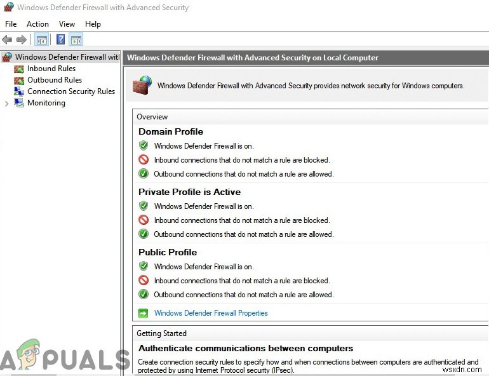
Task: Click Public Profile inbound connections blocked text
Action: [242, 281]
